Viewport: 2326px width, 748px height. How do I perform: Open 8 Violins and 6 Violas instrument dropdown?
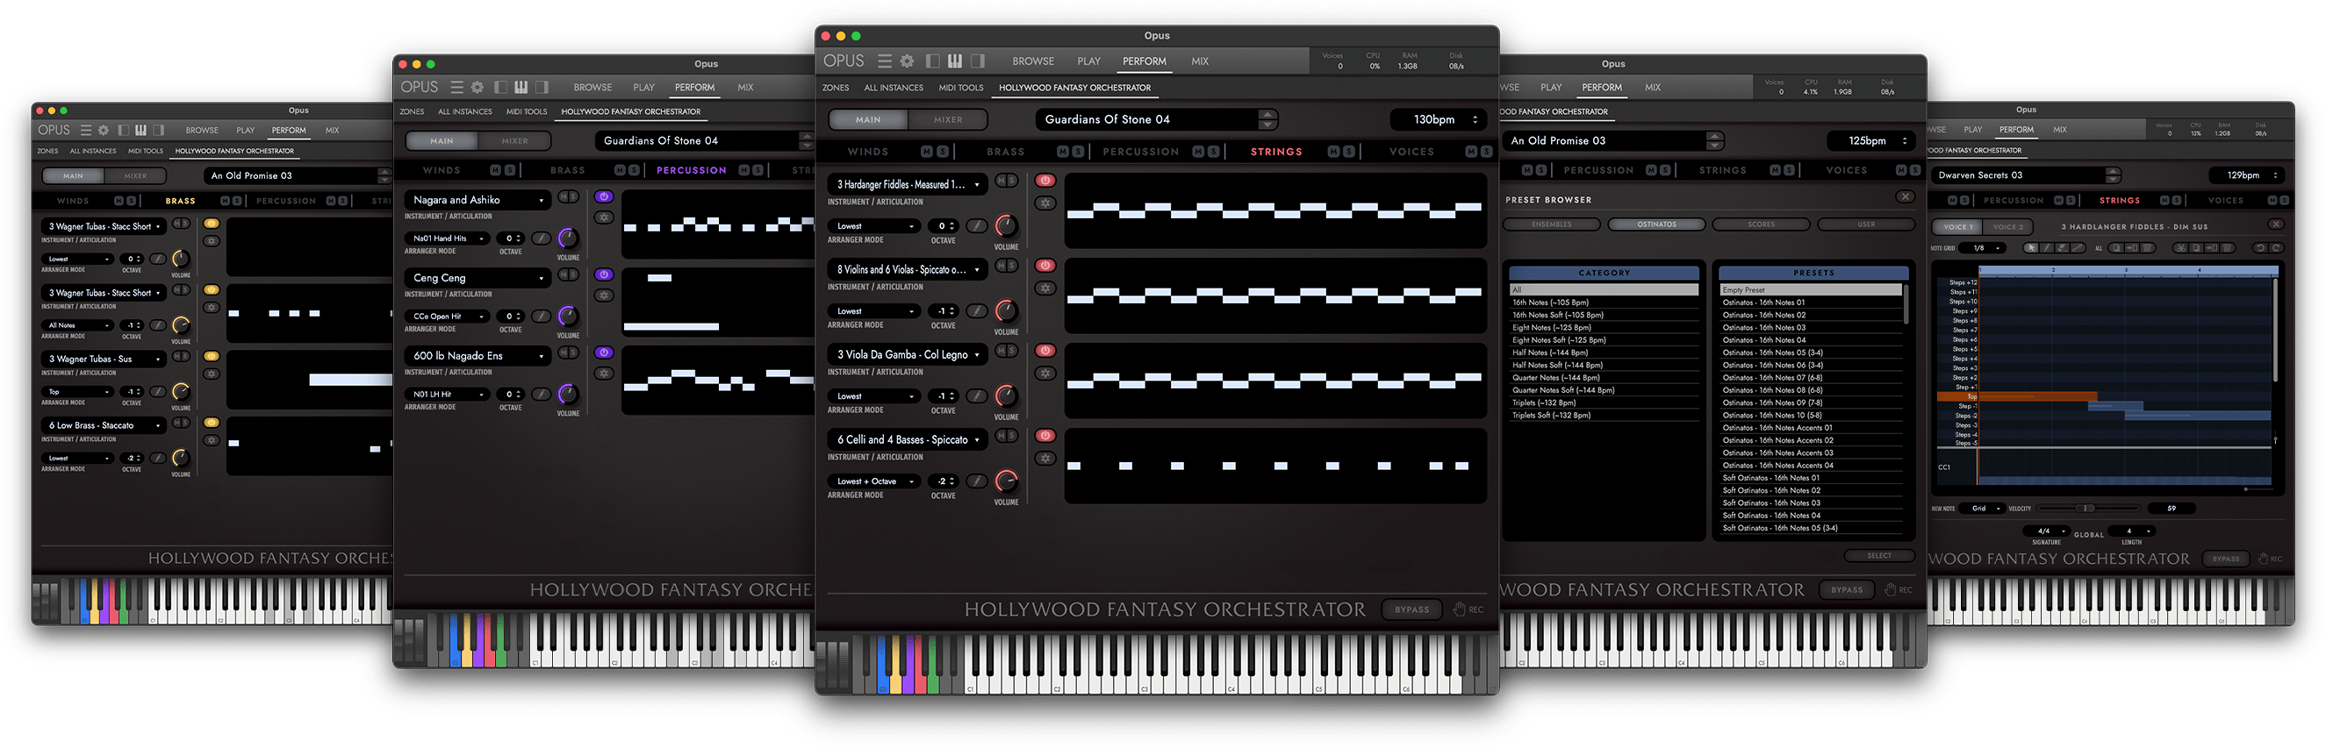click(908, 270)
